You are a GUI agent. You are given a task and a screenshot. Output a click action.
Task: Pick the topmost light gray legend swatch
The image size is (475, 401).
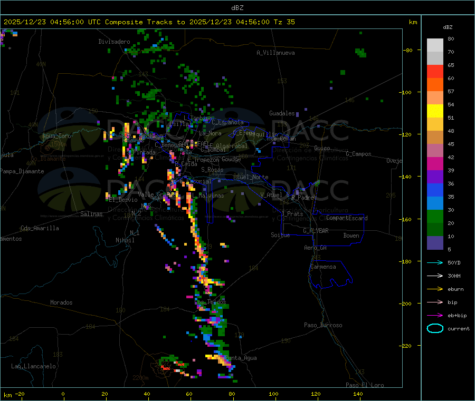[435, 45]
